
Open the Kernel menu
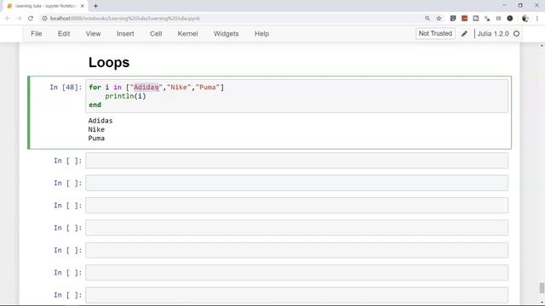(x=187, y=34)
